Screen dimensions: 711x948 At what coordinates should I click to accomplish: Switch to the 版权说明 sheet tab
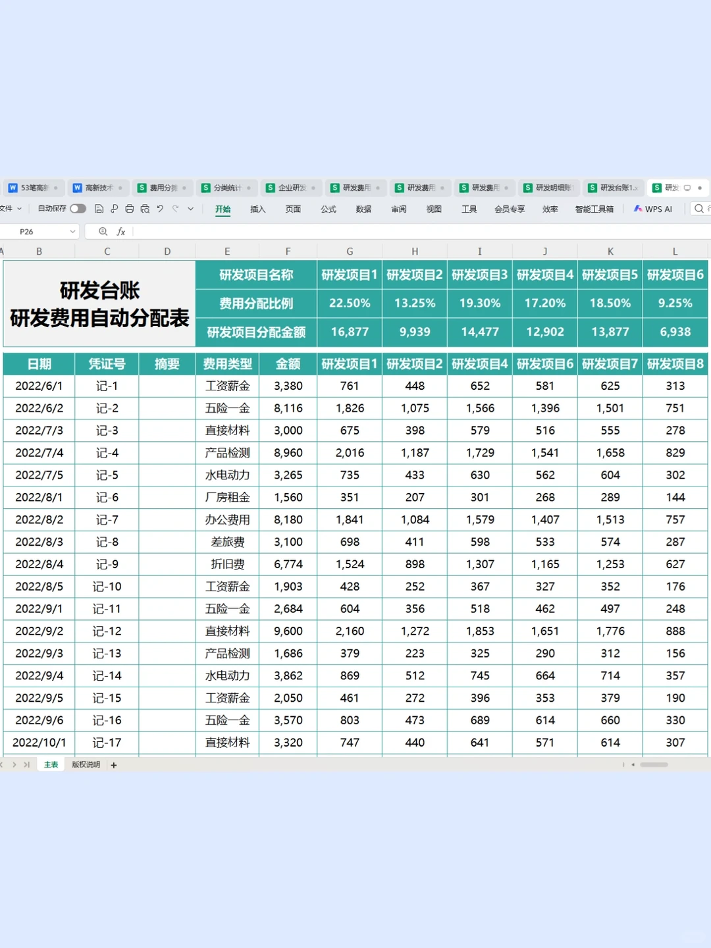pyautogui.click(x=86, y=764)
